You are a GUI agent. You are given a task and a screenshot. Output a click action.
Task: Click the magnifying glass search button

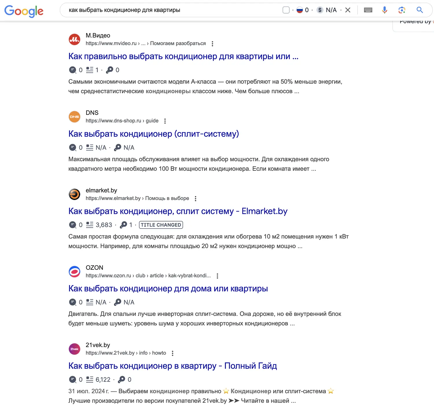point(420,10)
